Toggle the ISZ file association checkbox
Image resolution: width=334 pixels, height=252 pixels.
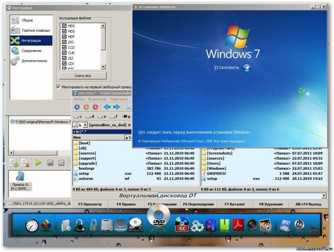64,58
